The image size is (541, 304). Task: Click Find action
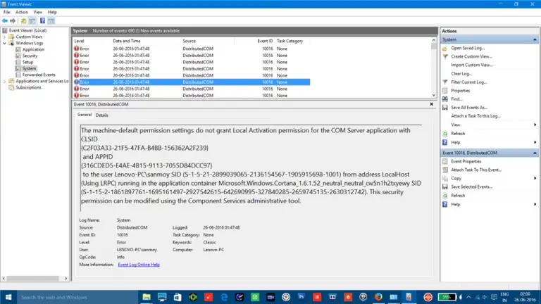456,99
